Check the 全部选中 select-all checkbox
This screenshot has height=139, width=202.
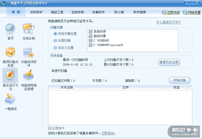click(x=50, y=128)
